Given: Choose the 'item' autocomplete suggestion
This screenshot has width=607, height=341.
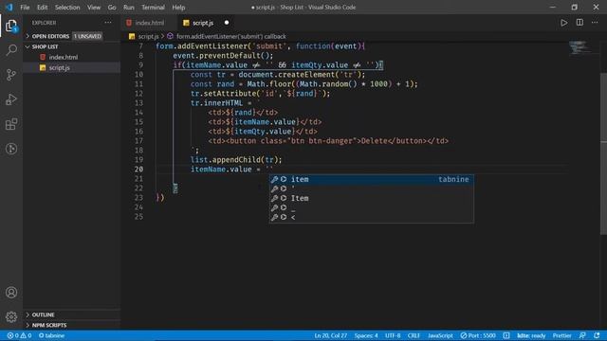Looking at the screenshot, I should pos(371,179).
